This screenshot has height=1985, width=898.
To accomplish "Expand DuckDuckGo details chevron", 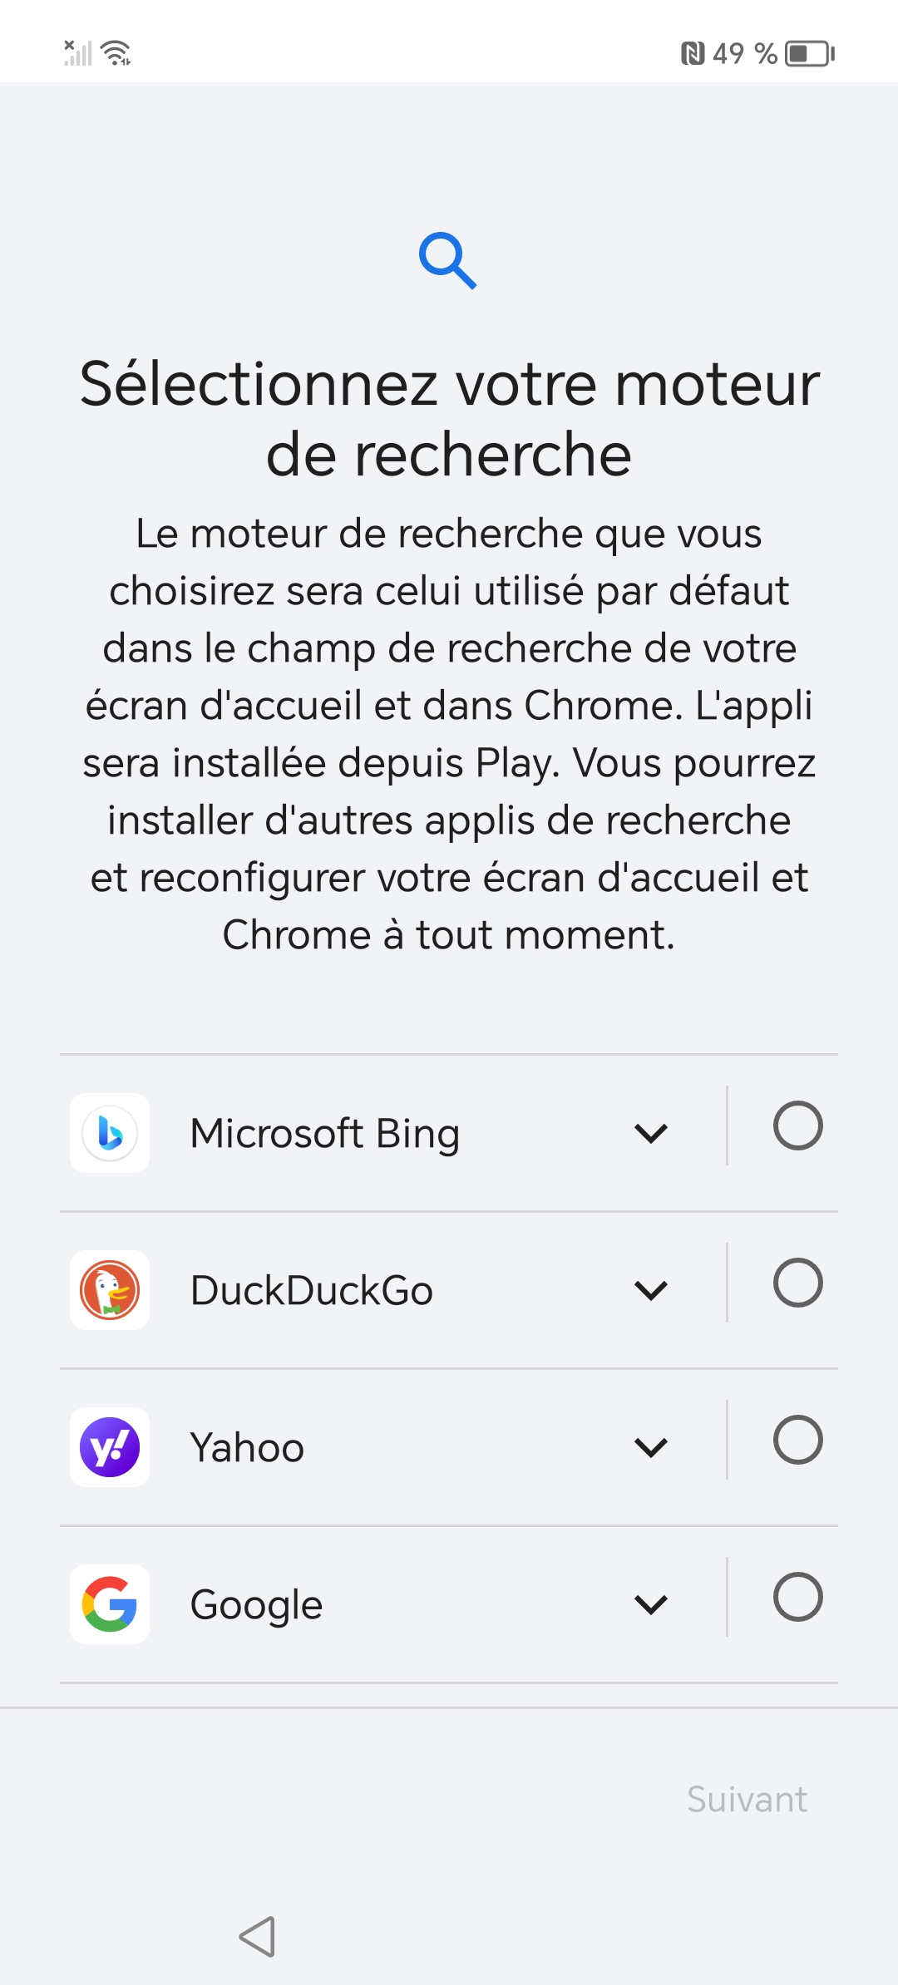I will click(x=651, y=1290).
